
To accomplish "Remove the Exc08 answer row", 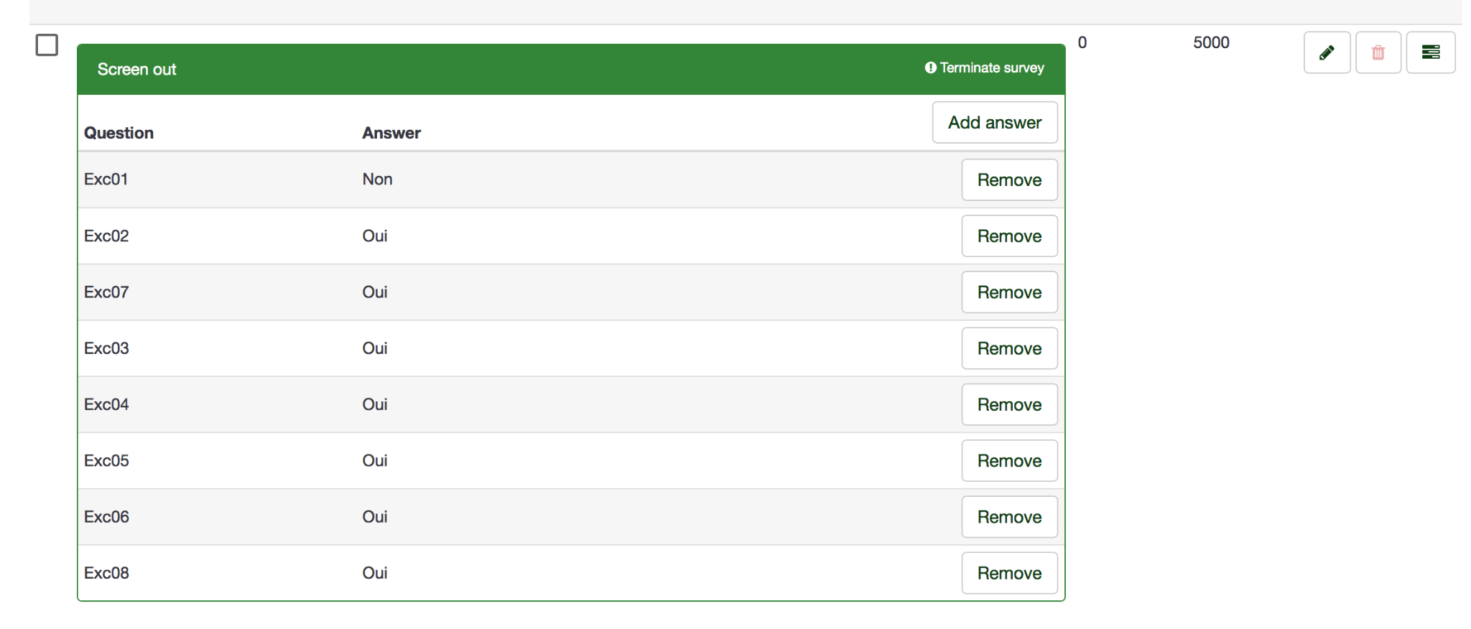I will (x=1009, y=573).
